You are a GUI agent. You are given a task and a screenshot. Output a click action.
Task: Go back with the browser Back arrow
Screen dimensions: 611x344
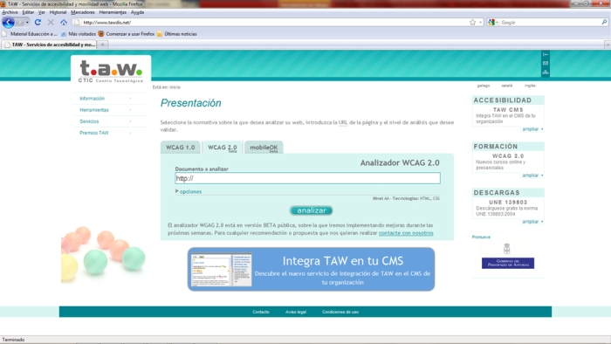pyautogui.click(x=8, y=23)
